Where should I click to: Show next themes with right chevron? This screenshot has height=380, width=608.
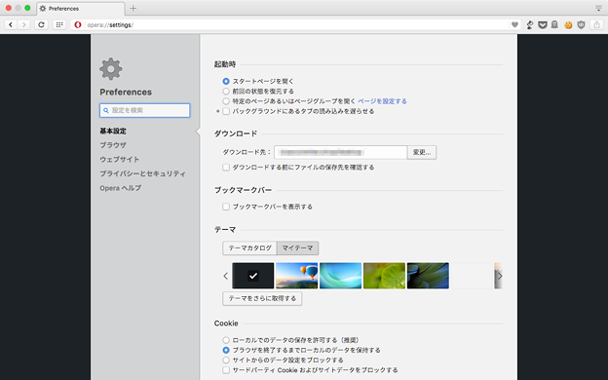[500, 276]
